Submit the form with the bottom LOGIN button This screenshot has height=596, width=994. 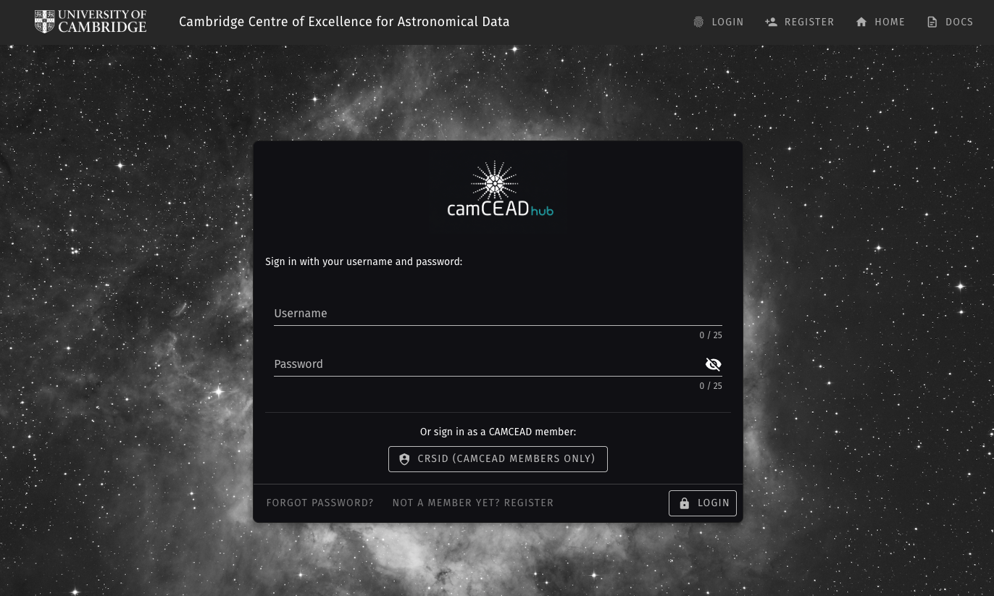[x=703, y=503]
